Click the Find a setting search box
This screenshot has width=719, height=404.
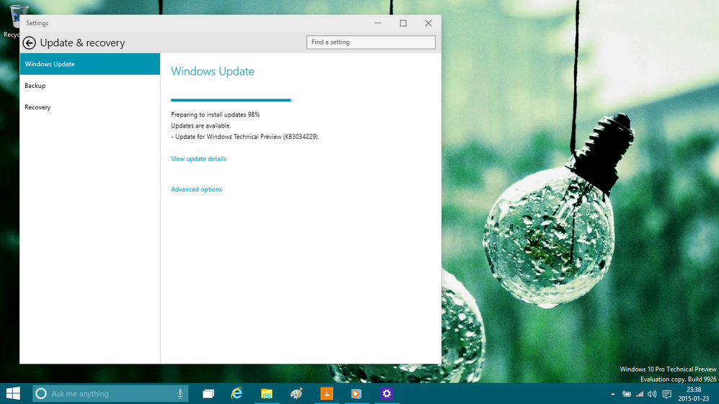(x=371, y=42)
